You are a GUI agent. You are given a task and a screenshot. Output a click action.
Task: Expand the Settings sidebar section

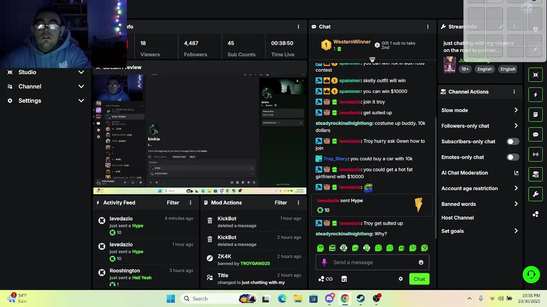46,101
